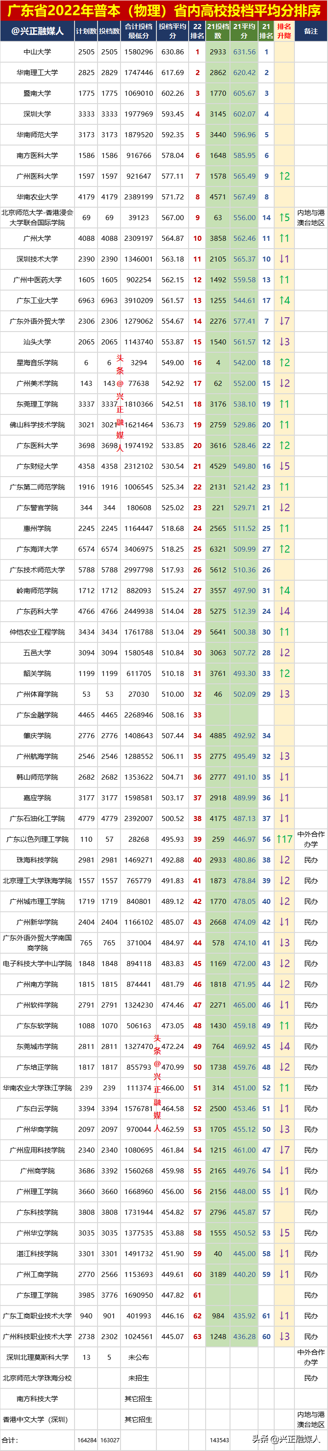Viewport: 328px width, 1451px height.
Task: Click the "备注" column header
Action: click(x=311, y=31)
